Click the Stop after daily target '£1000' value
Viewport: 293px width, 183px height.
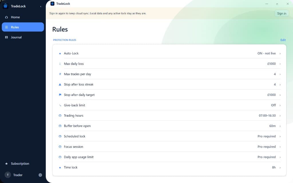click(x=271, y=95)
